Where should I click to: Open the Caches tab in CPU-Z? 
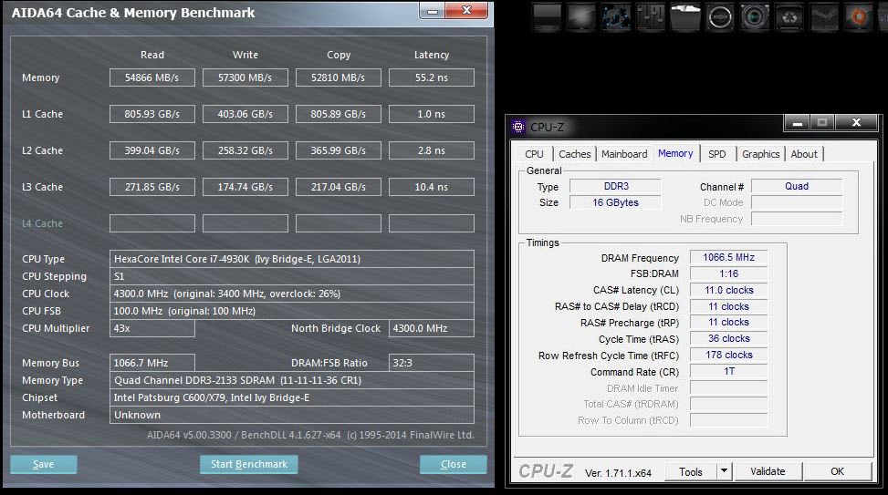point(574,154)
